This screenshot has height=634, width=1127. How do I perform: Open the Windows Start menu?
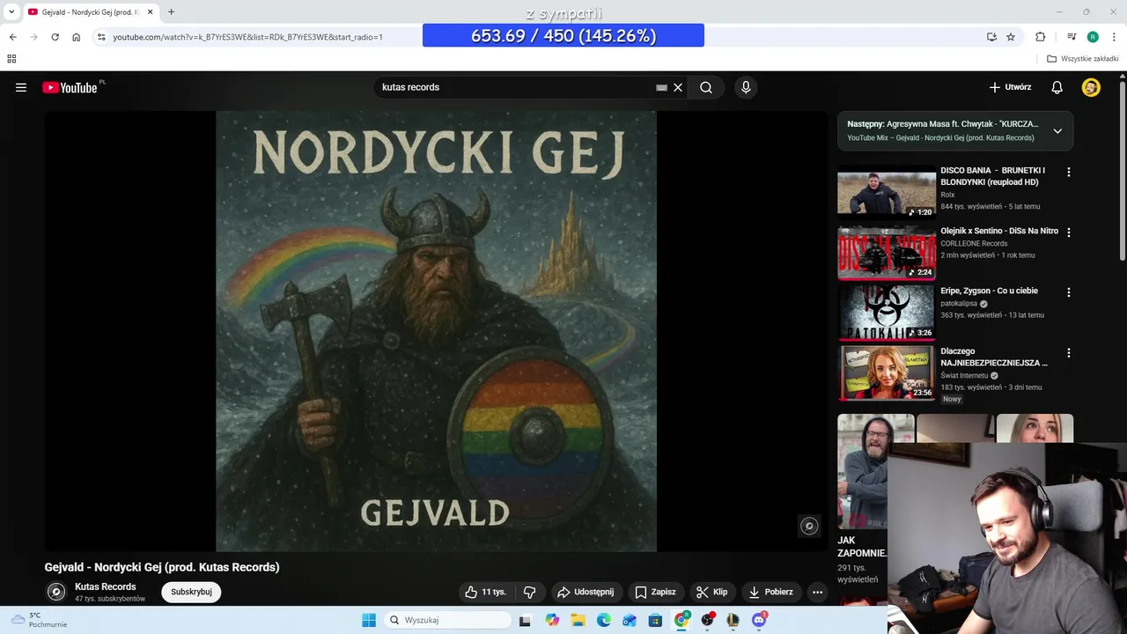pos(369,620)
